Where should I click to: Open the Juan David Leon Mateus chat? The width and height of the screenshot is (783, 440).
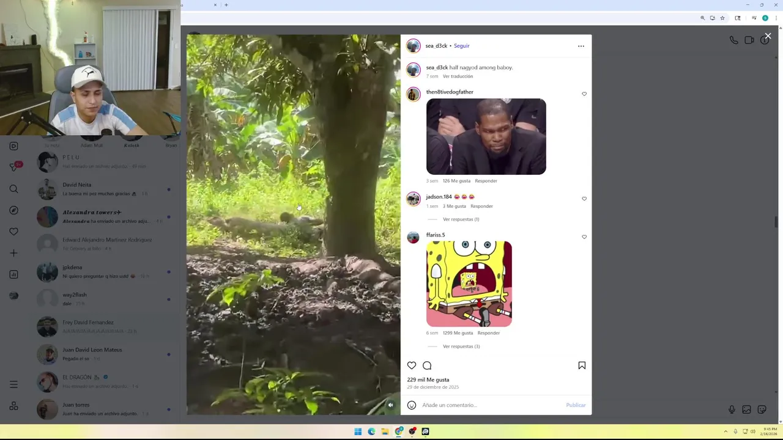(104, 354)
